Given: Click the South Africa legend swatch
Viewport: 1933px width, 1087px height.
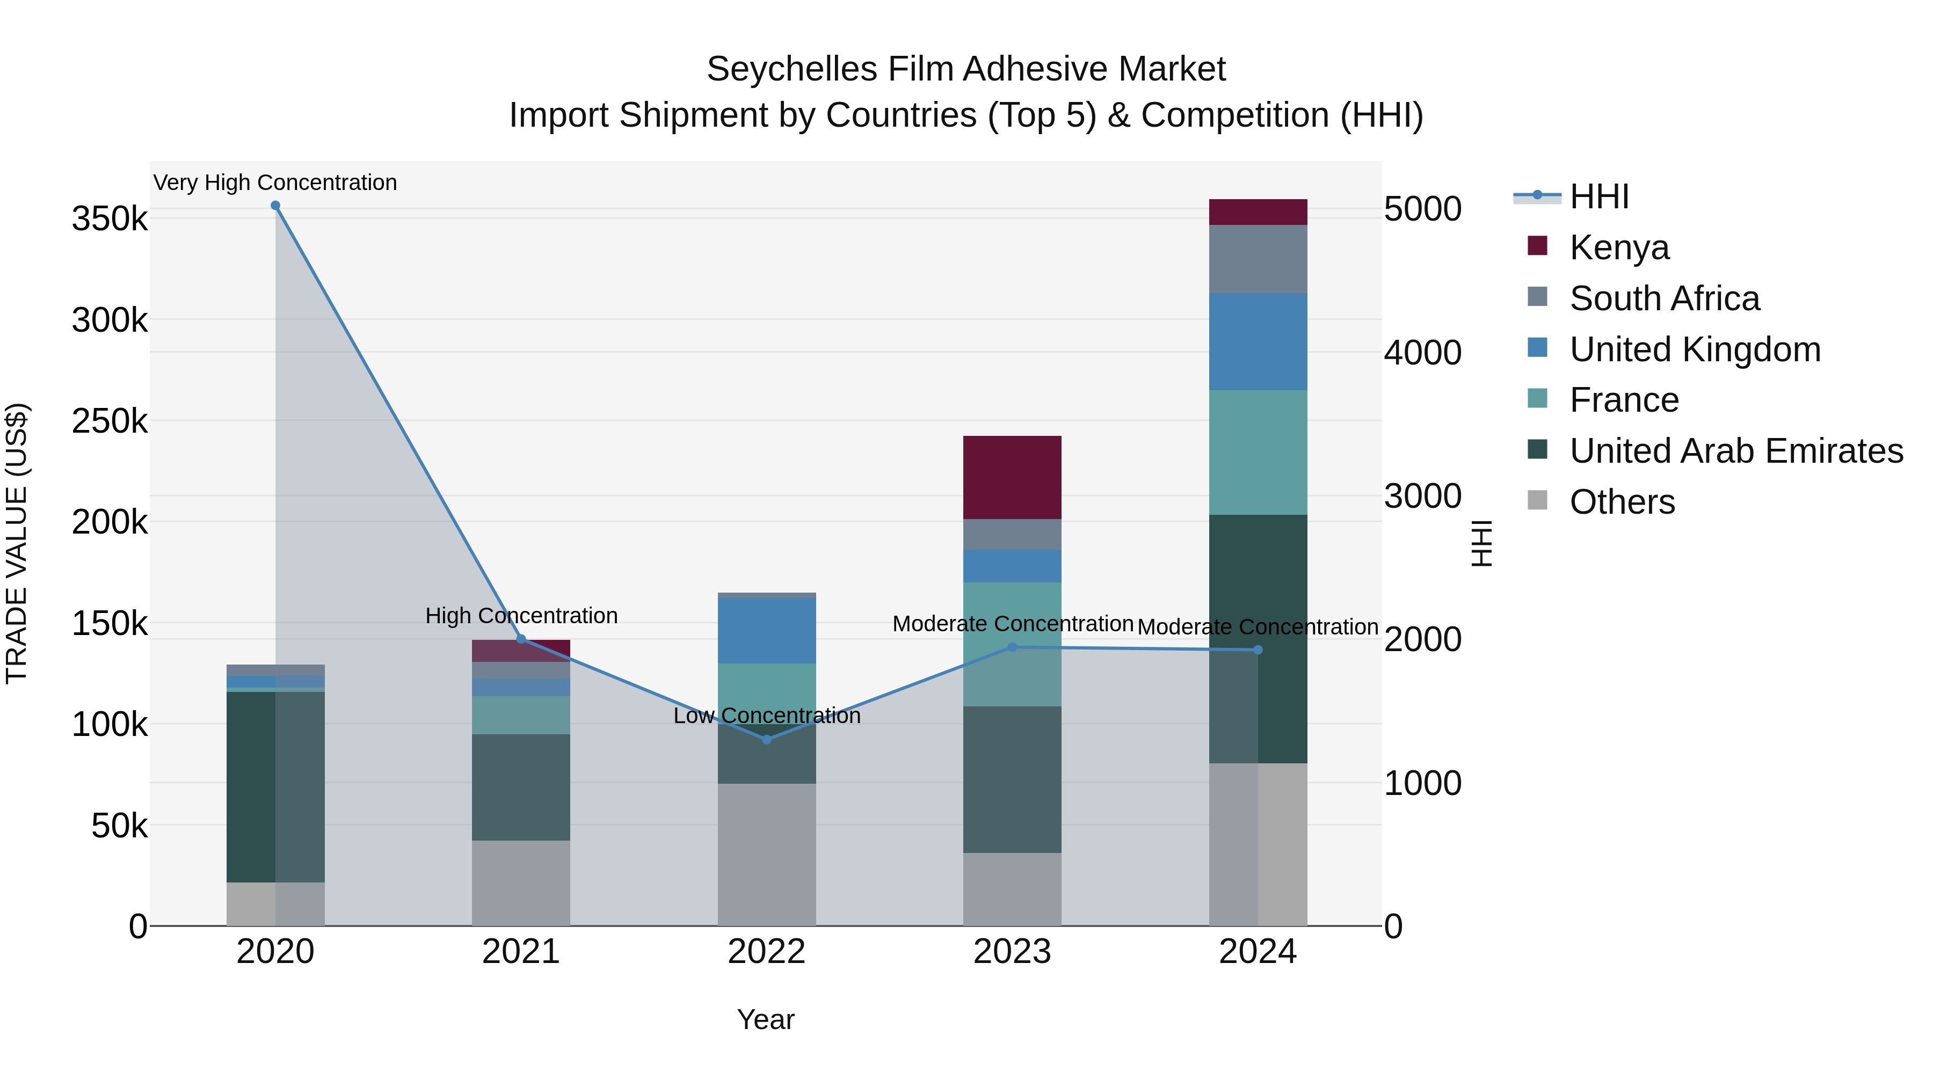Looking at the screenshot, I should click(1538, 297).
